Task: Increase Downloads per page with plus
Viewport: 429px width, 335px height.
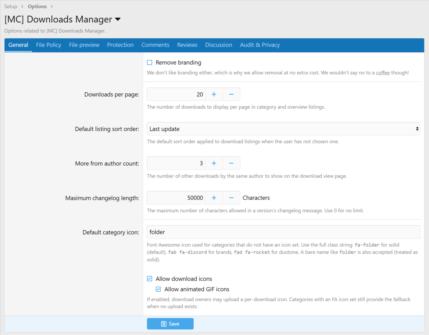Action: tap(214, 94)
